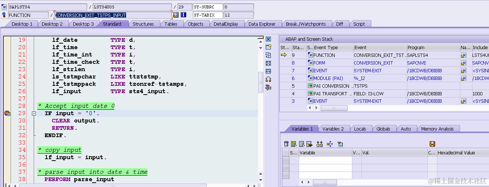The width and height of the screenshot is (489, 187).
Task: Collapse the IF block on line 29
Action: click(x=34, y=114)
